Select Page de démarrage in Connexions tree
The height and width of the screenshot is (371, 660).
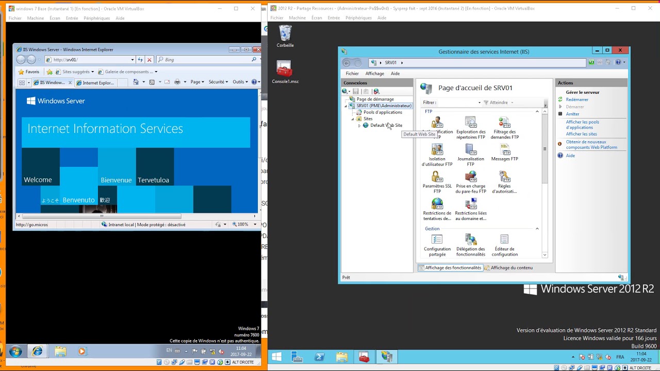375,99
